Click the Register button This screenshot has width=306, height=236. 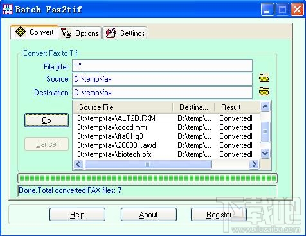pos(219,215)
